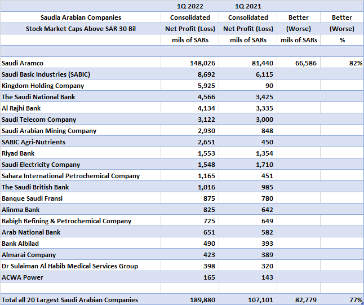Click the Alinma Bank row label

(81, 209)
